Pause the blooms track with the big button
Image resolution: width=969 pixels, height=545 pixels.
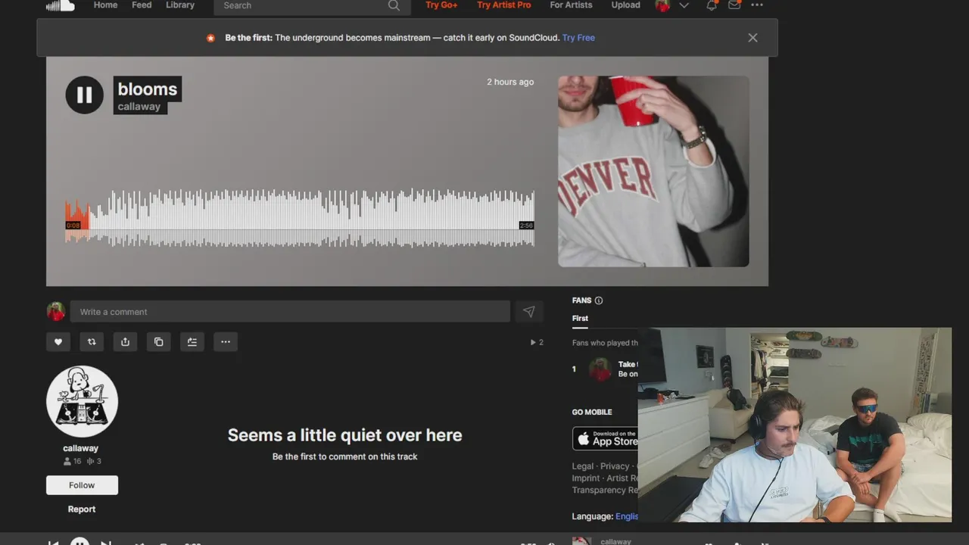point(84,95)
